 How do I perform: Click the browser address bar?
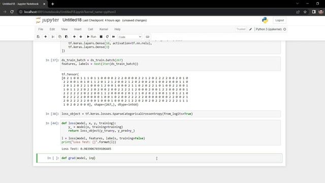pyautogui.click(x=155, y=12)
